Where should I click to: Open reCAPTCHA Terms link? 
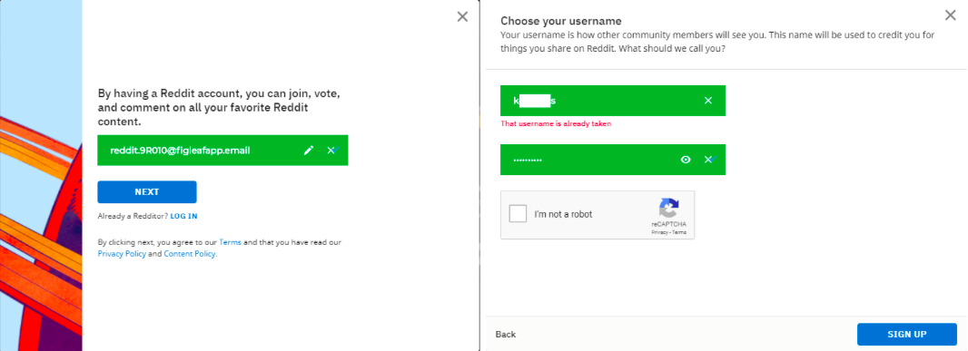tap(679, 232)
